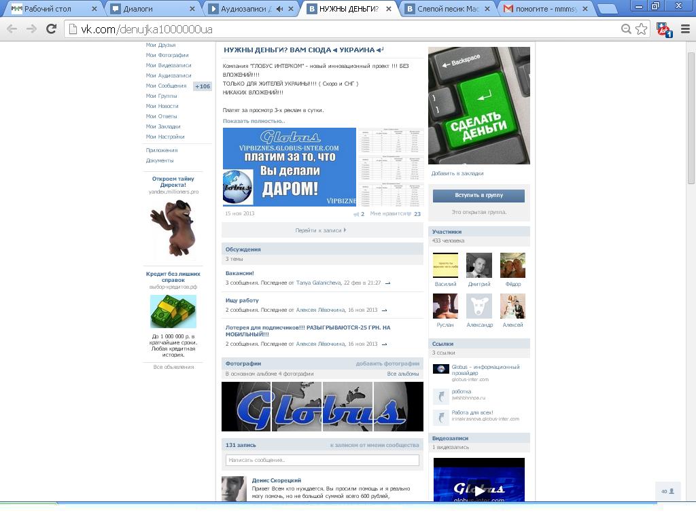Screen dimensions: 696x517
Task: Open Александр member avatar
Action: point(479,306)
